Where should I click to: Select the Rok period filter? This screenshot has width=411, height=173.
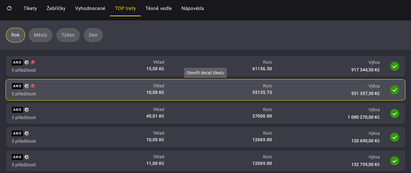[x=16, y=35]
